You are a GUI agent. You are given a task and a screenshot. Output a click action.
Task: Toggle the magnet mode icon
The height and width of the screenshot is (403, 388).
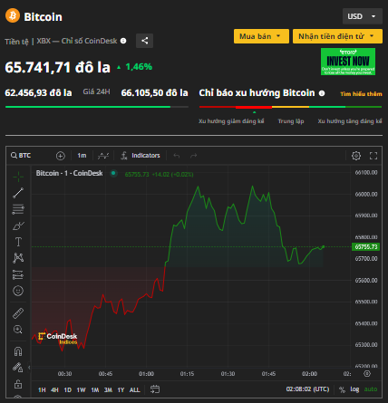pyautogui.click(x=18, y=351)
